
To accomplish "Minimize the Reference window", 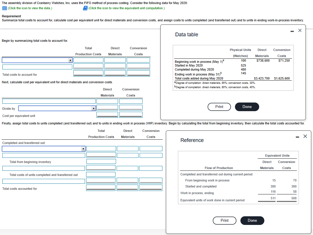I will [x=297, y=136].
